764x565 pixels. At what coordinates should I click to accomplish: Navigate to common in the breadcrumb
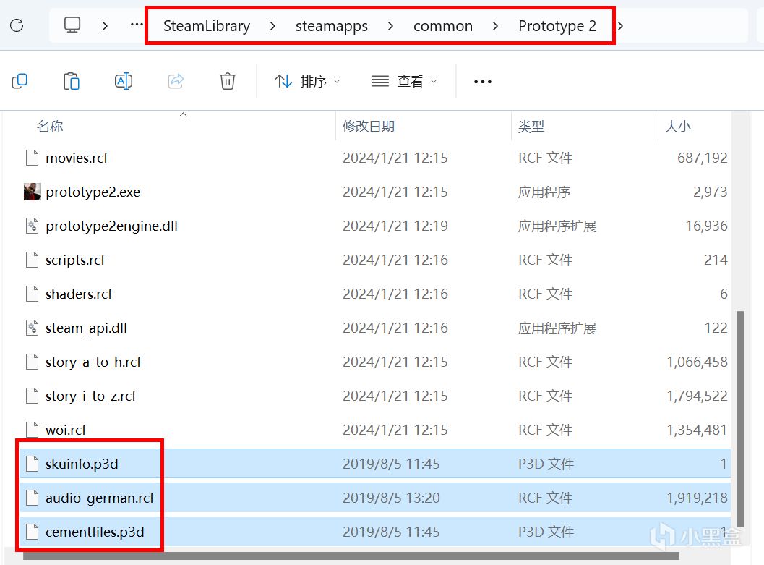[x=443, y=26]
